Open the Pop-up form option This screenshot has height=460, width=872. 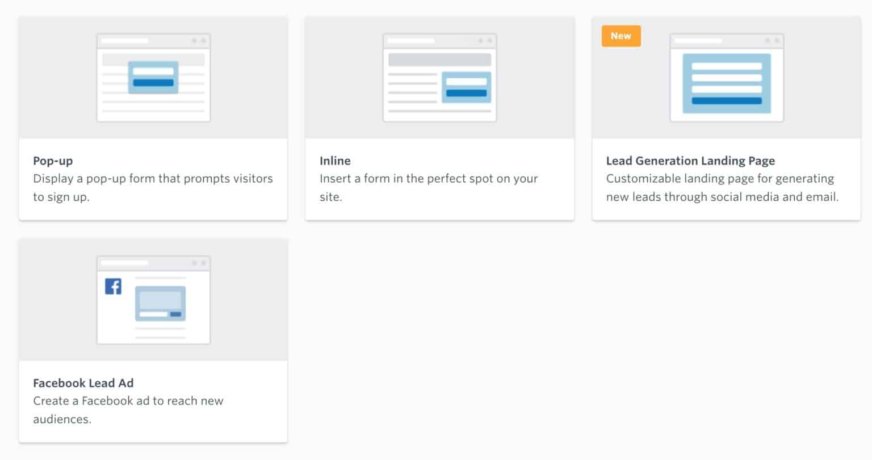coord(153,116)
